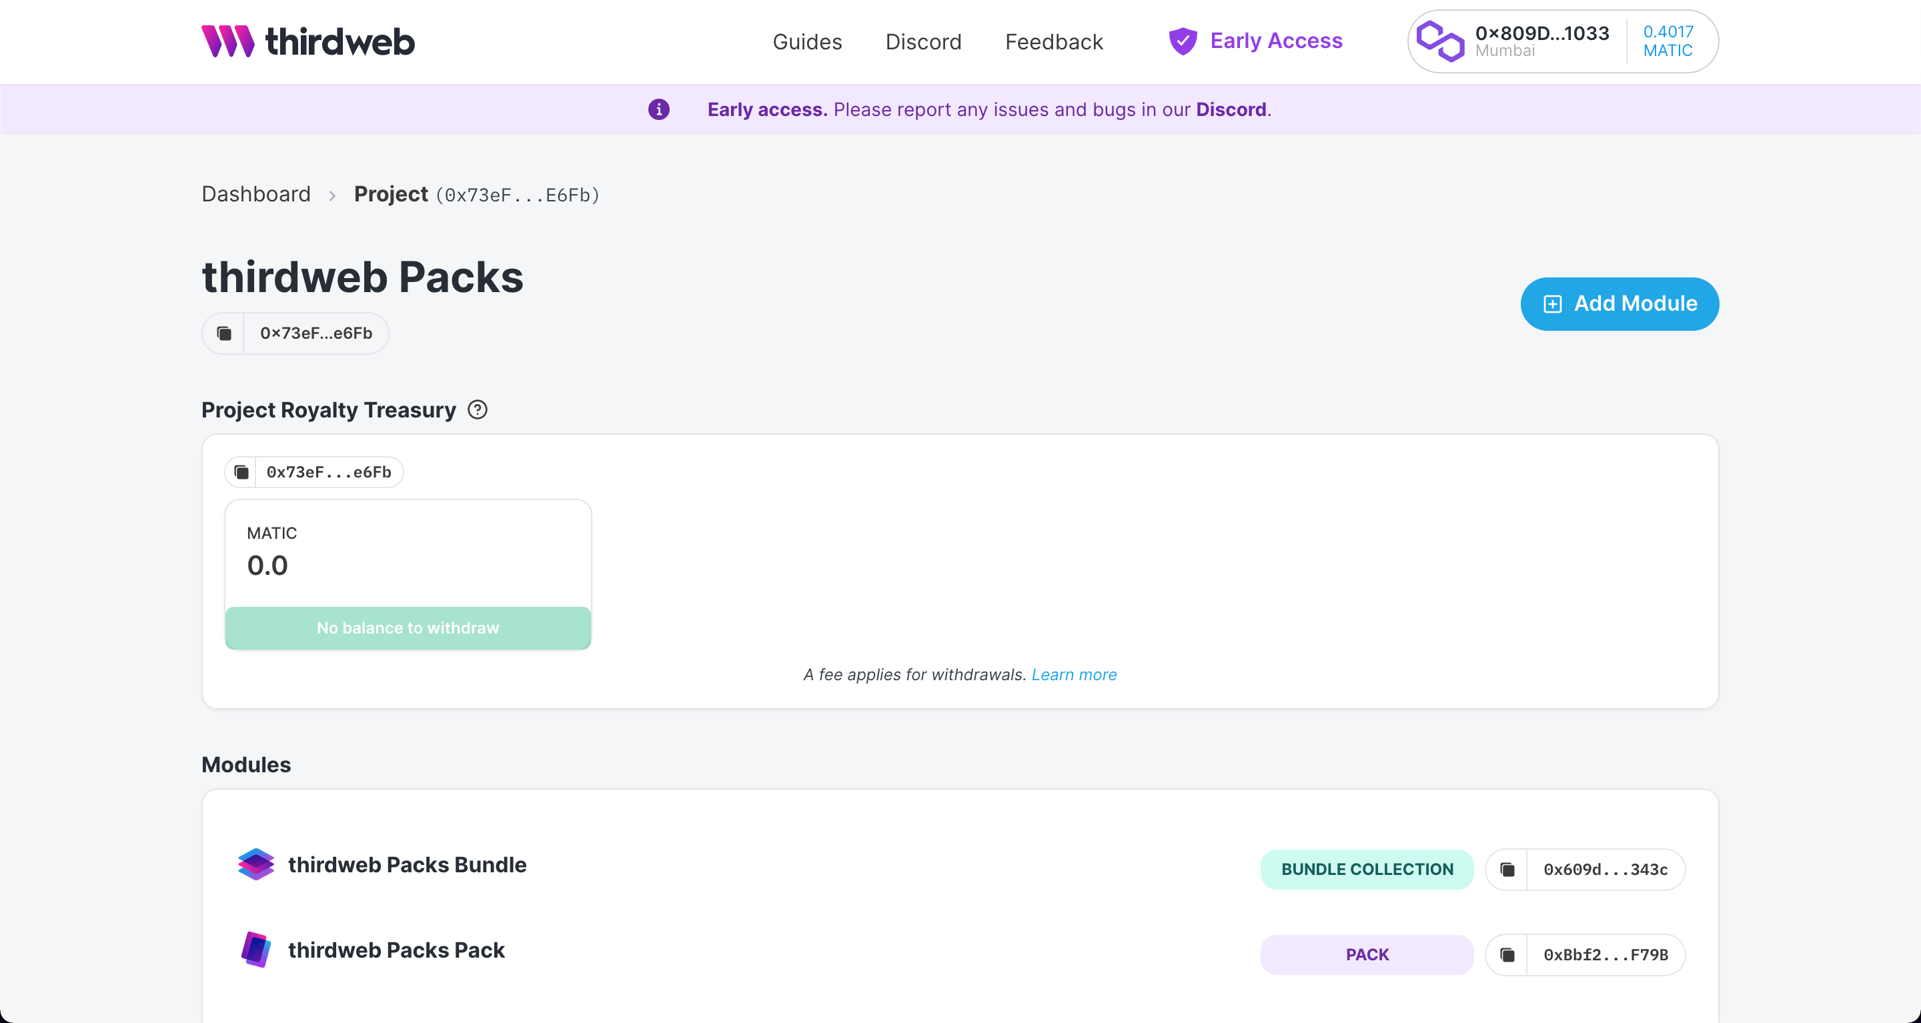This screenshot has height=1023, width=1921.
Task: Click the Polygon network icon in wallet pill
Action: (x=1440, y=41)
